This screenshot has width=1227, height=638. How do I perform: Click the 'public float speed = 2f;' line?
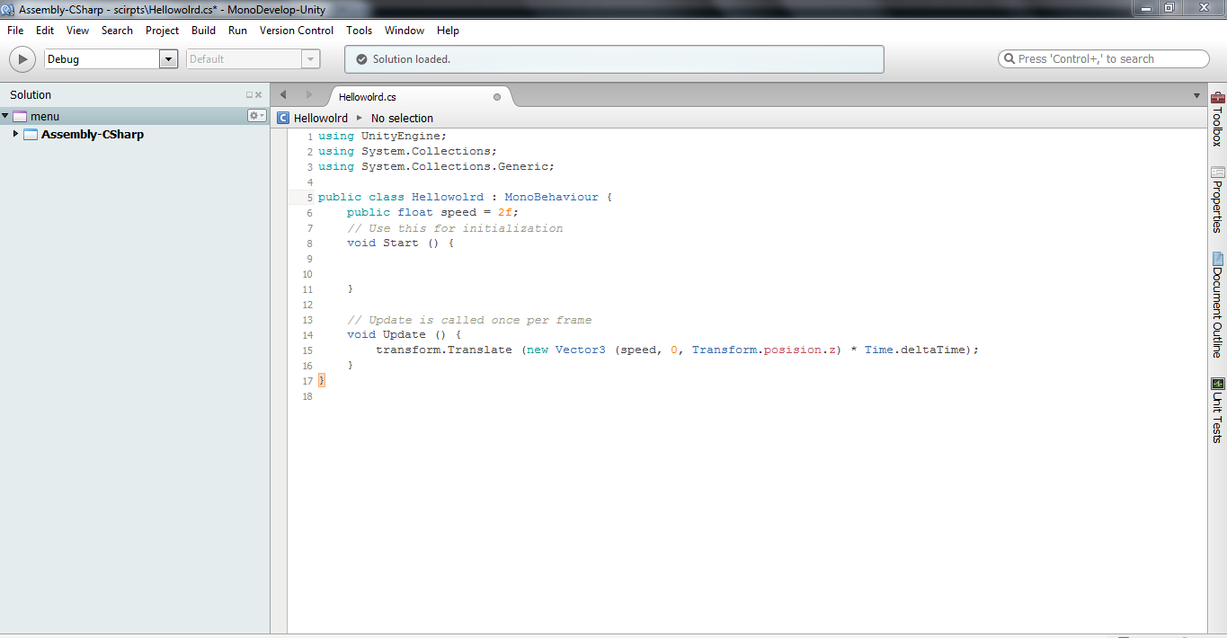coord(433,212)
